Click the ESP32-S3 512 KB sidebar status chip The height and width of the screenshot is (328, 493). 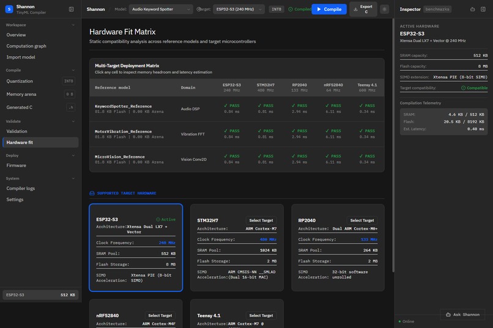tap(40, 295)
